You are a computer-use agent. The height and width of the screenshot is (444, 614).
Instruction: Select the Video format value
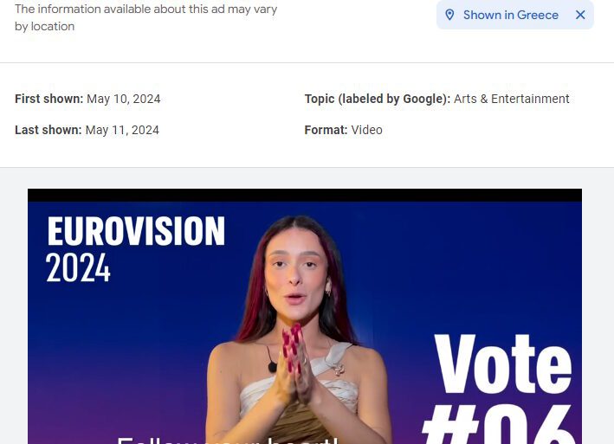coord(366,130)
